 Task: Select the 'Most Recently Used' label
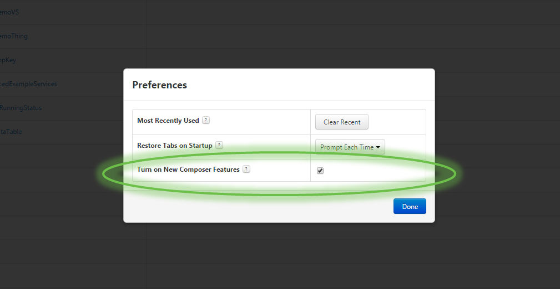[168, 121]
